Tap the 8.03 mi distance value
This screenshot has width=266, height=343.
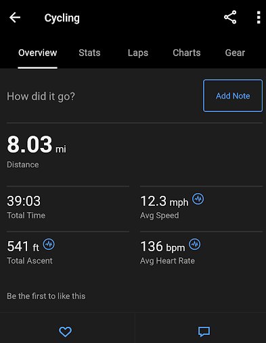(x=37, y=144)
